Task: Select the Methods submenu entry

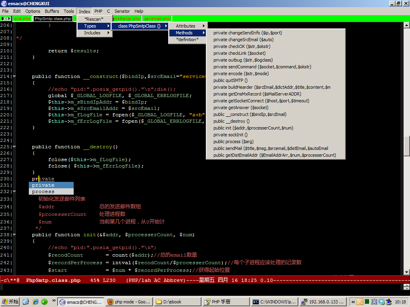Action: click(188, 33)
